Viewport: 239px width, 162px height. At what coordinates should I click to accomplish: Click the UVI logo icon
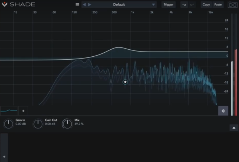point(232,5)
